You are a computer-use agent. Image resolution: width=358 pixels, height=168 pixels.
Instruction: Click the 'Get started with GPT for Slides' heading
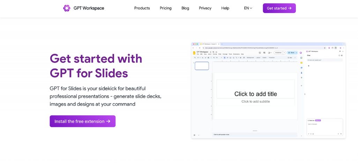tap(96, 66)
